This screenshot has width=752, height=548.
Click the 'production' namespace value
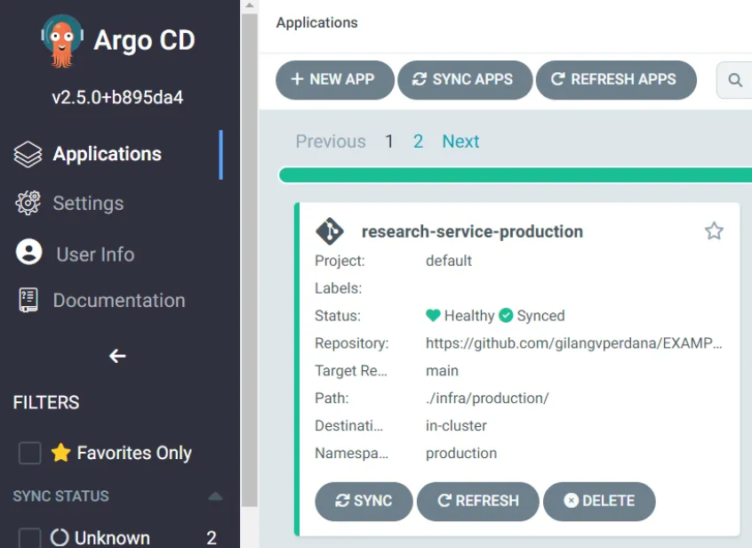pos(460,454)
